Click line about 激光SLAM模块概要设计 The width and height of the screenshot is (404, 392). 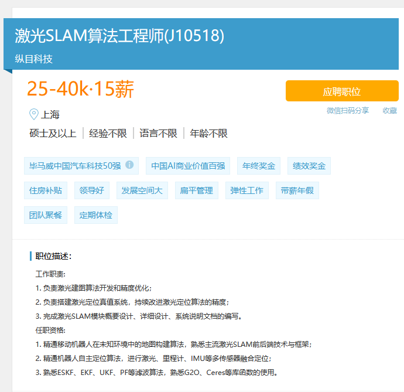click(139, 316)
